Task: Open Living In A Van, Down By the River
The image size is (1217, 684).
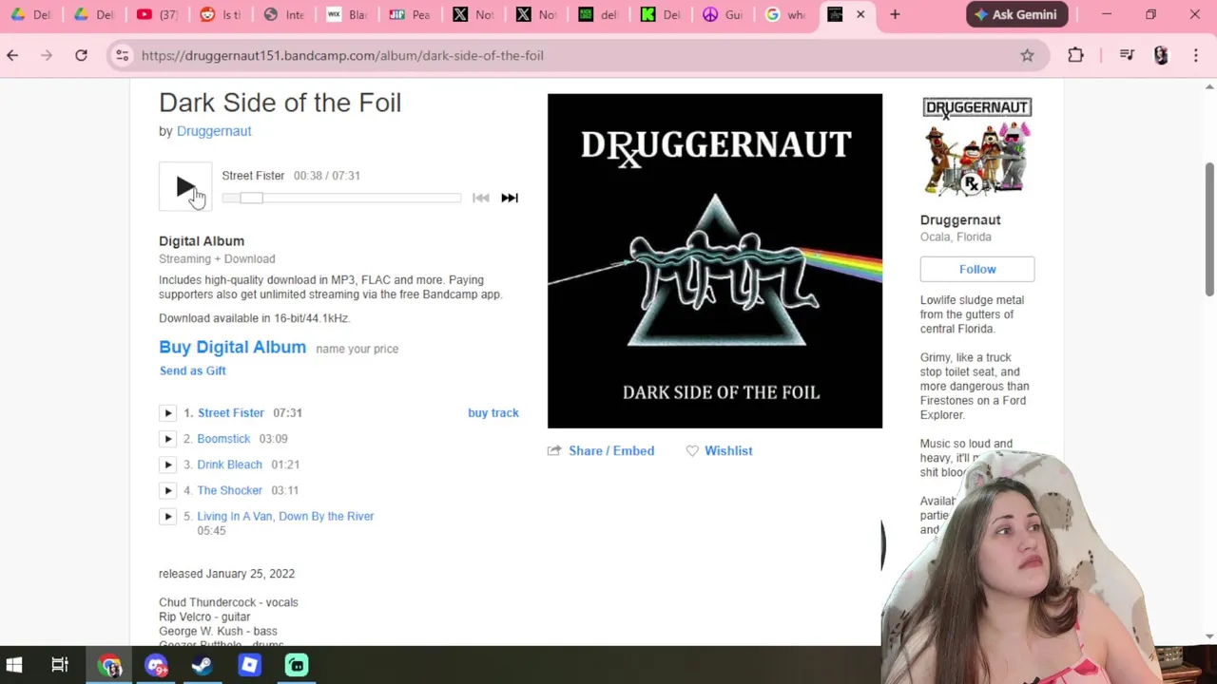Action: pos(285,516)
